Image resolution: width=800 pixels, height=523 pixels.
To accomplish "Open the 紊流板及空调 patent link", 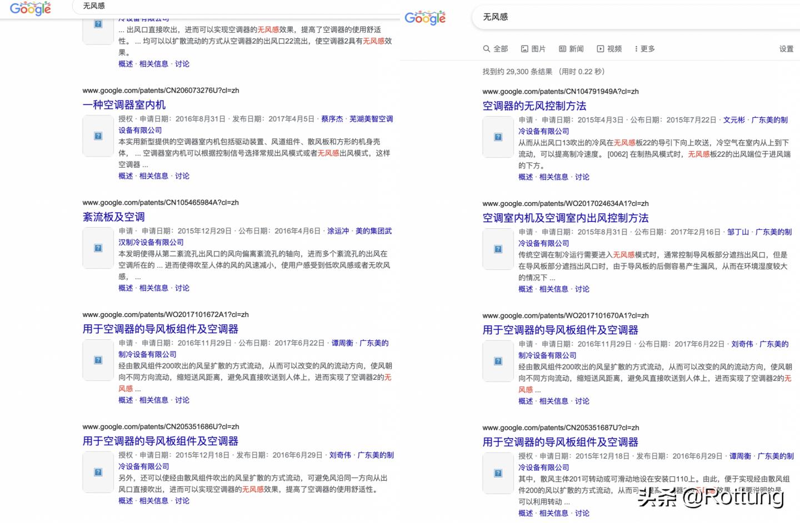I will point(113,217).
